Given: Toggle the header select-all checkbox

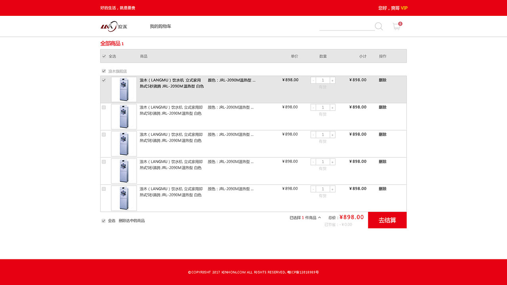Looking at the screenshot, I should tap(104, 56).
